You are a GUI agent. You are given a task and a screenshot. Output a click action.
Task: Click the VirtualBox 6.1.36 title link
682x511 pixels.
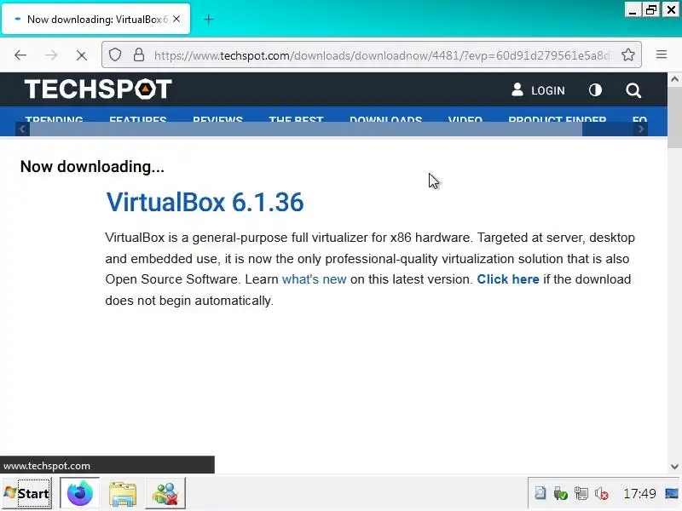point(205,202)
